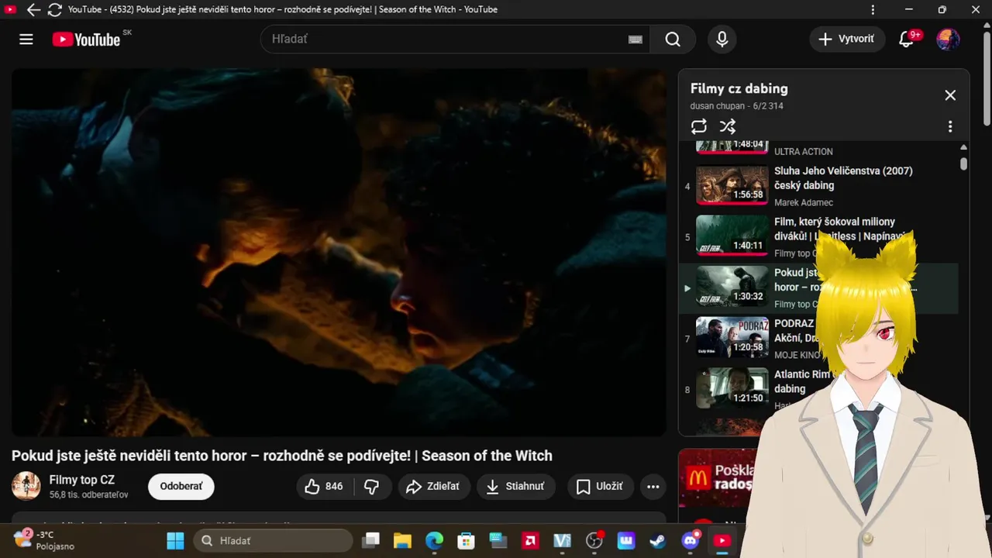Open channel Marek Adamec in playlist
This screenshot has width=992, height=558.
(804, 202)
